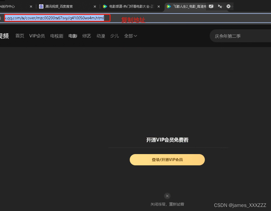Click the 开通VIP会员免费看 heading
271x211 pixels.
point(167,140)
